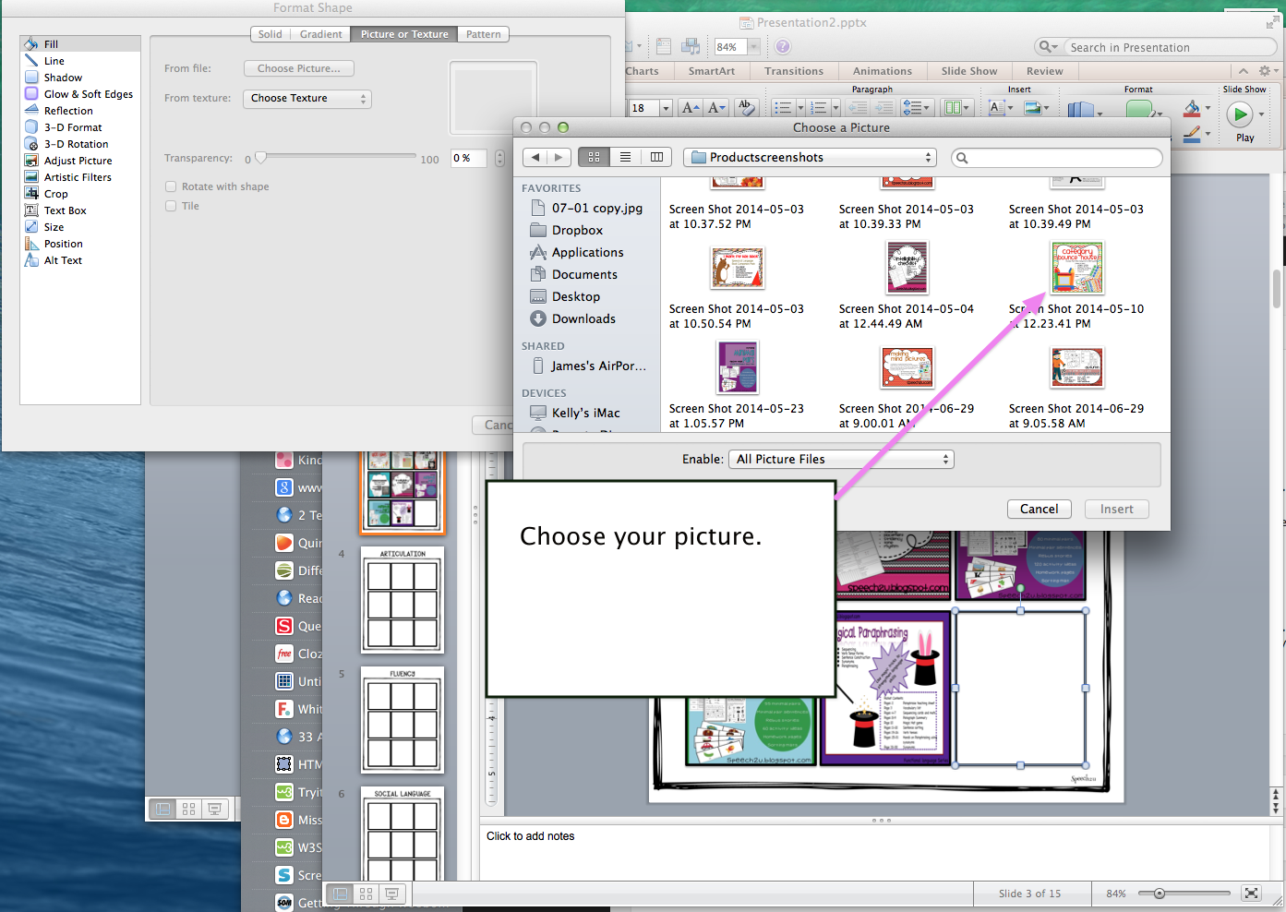Viewport: 1286px width, 912px height.
Task: Open the Transitions ribbon tab
Action: (794, 71)
